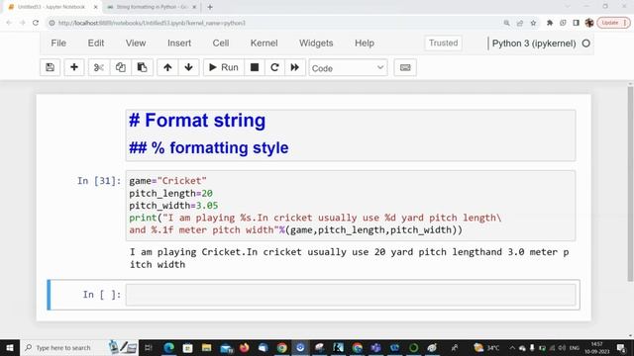The image size is (634, 356).
Task: Select the Format string markdown cell
Action: coord(351,135)
